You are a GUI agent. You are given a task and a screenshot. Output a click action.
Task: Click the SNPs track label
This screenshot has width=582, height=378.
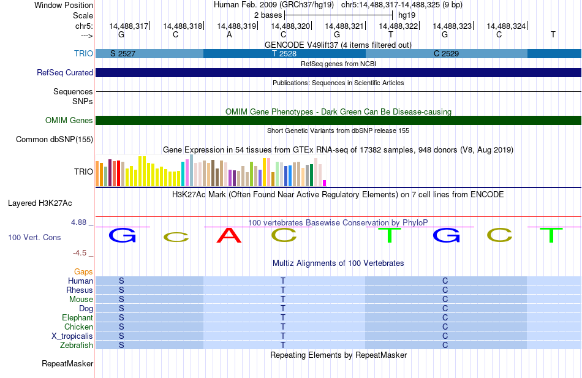click(83, 101)
